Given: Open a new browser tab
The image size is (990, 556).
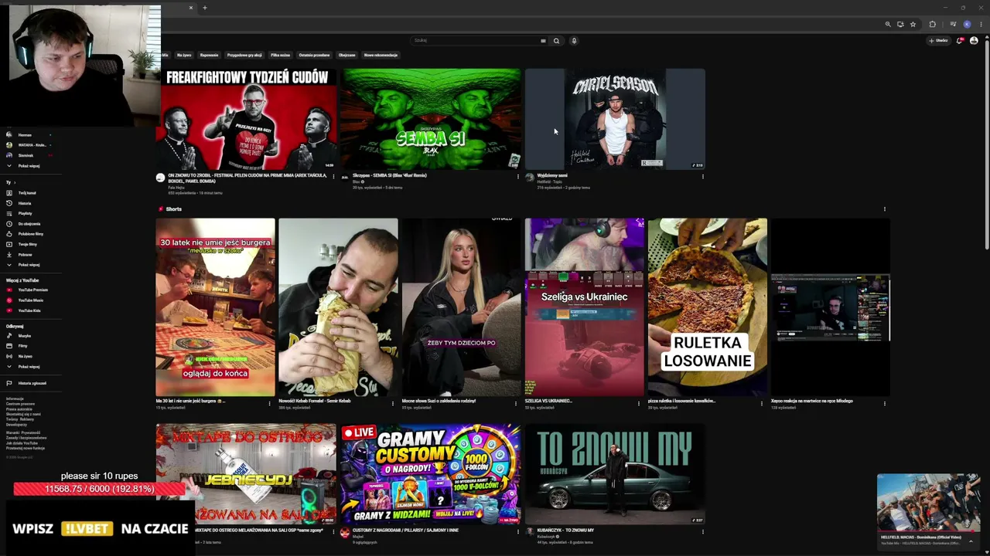Looking at the screenshot, I should point(204,8).
